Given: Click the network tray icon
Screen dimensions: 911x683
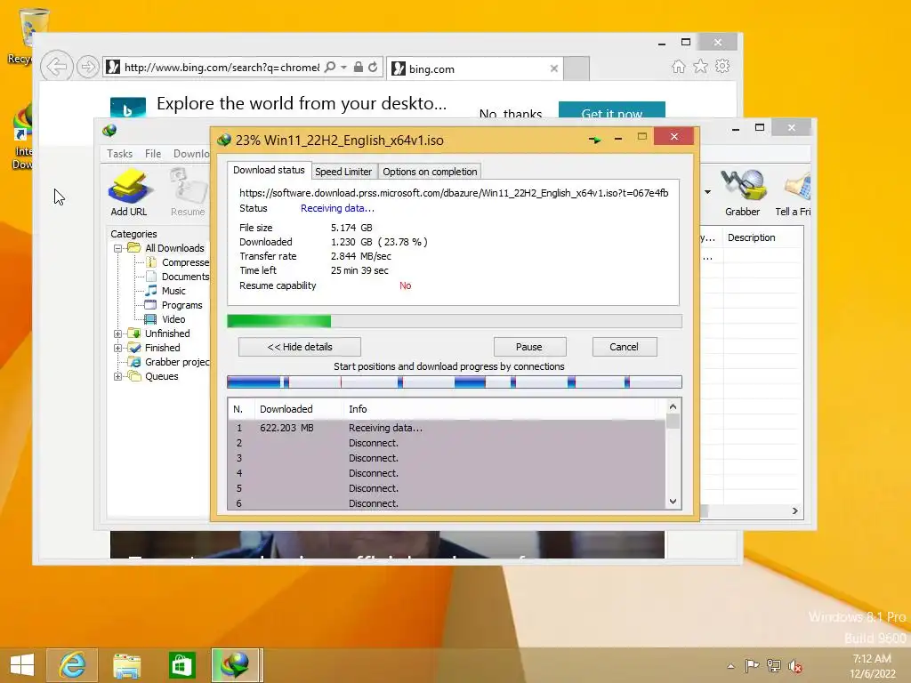Looking at the screenshot, I should coord(773,665).
